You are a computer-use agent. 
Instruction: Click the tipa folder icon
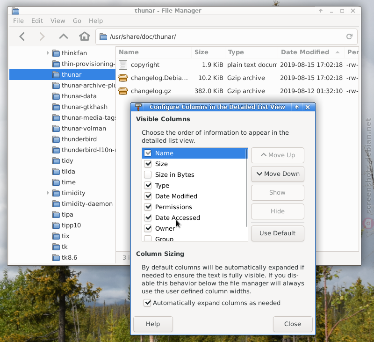coord(56,215)
